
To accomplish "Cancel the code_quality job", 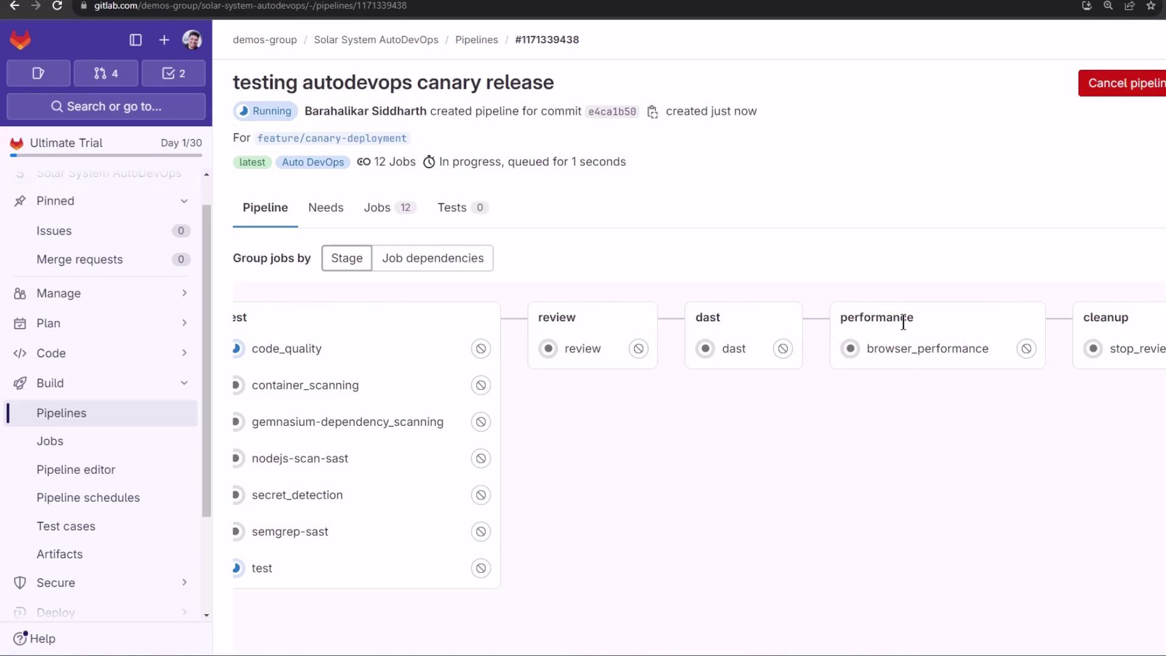I will [480, 349].
